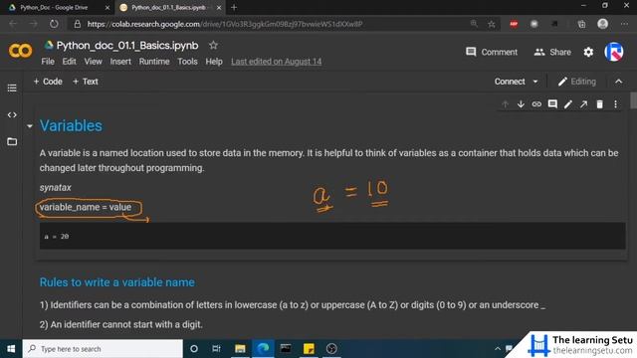Viewport: 637px width, 358px height.
Task: Show hidden system tray icons
Action: [x=498, y=349]
